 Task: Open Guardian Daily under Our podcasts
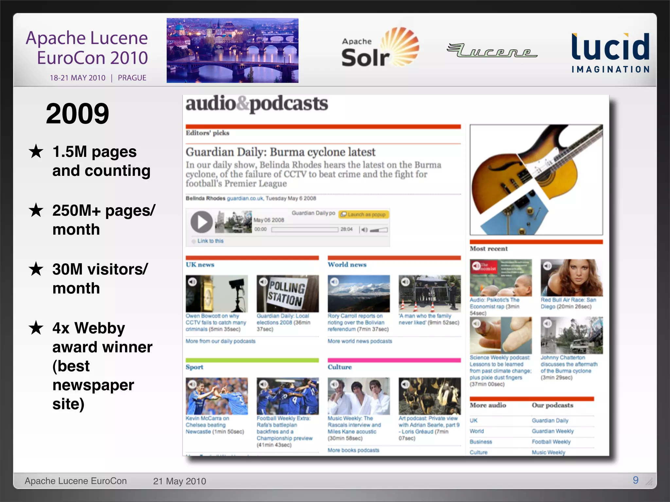[x=550, y=421]
